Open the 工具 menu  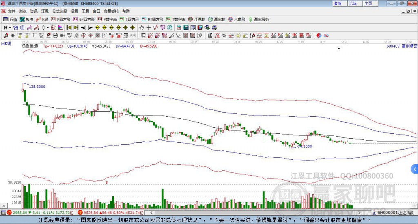tap(85, 11)
